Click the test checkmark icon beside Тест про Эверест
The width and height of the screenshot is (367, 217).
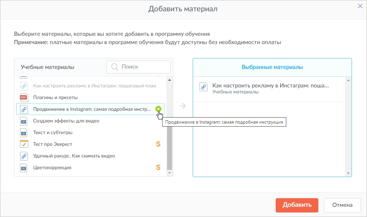coord(24,144)
